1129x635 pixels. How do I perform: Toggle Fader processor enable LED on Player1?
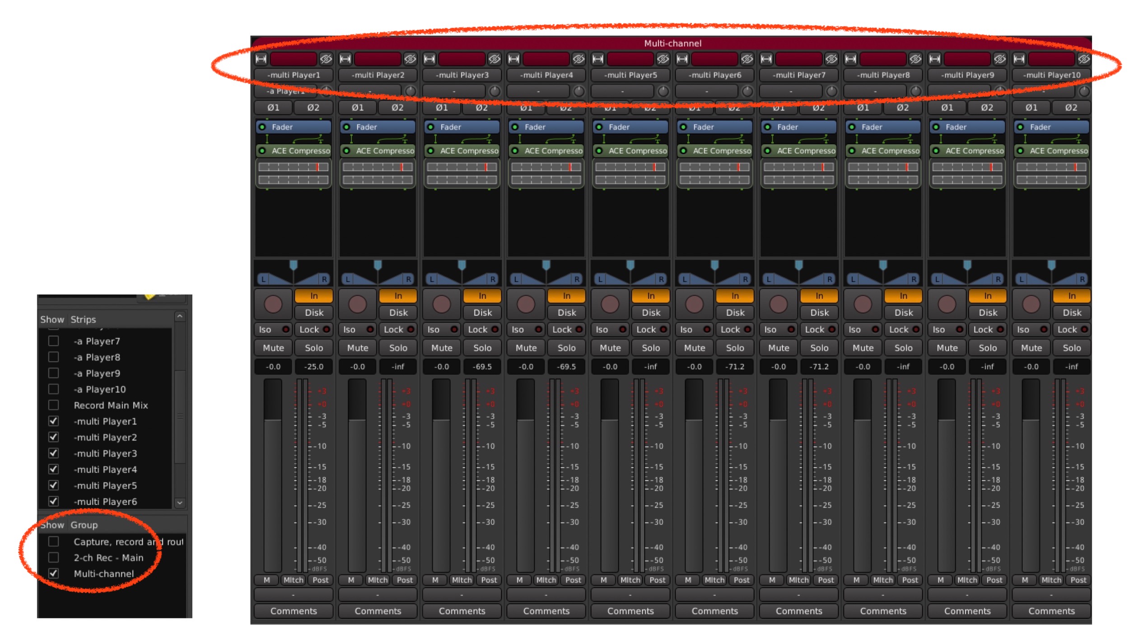pos(262,127)
